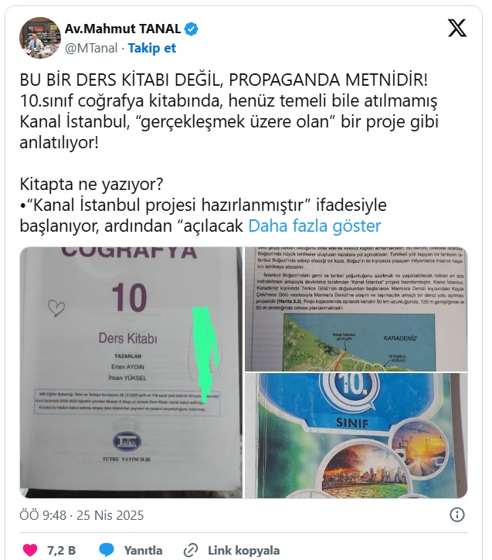Open the @MTanal handle link
The width and height of the screenshot is (492, 560).
[x=91, y=48]
